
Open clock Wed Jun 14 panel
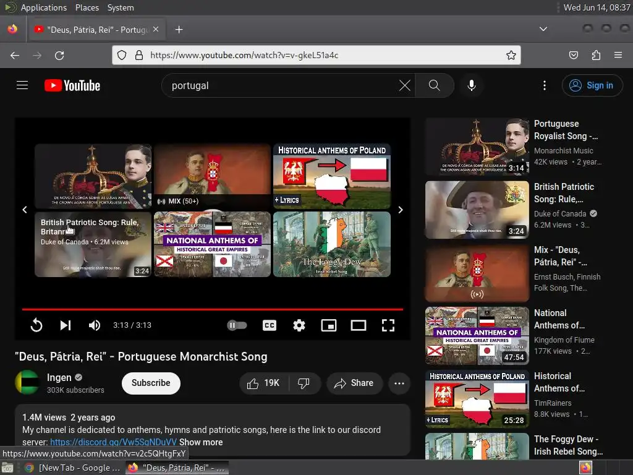pos(597,7)
